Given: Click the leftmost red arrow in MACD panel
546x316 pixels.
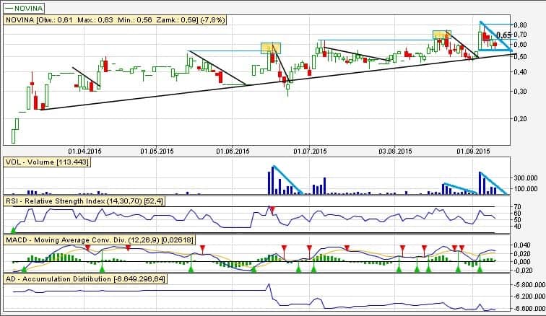Looking at the screenshot, I should pyautogui.click(x=87, y=247).
